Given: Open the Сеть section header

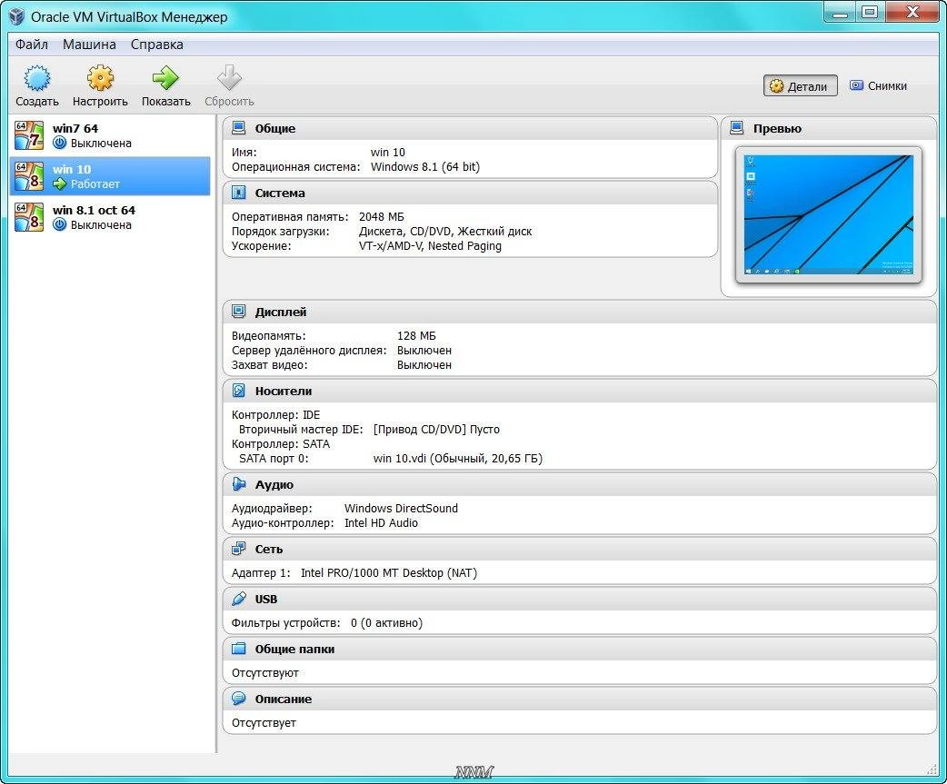Looking at the screenshot, I should coord(579,550).
